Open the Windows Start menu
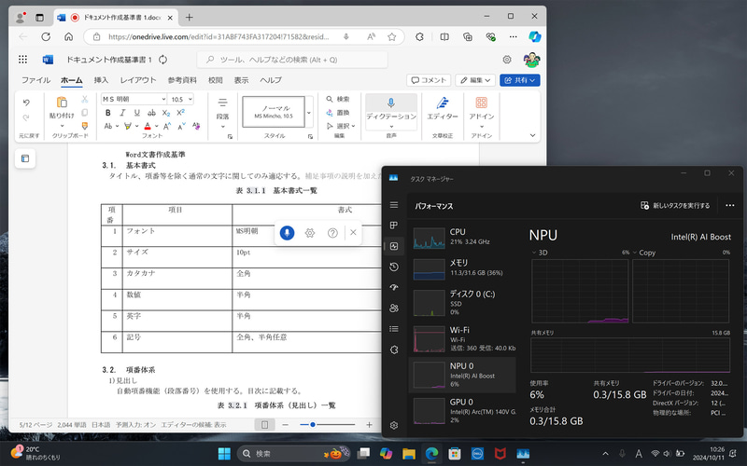Viewport: 747px width, 466px height. pyautogui.click(x=224, y=454)
